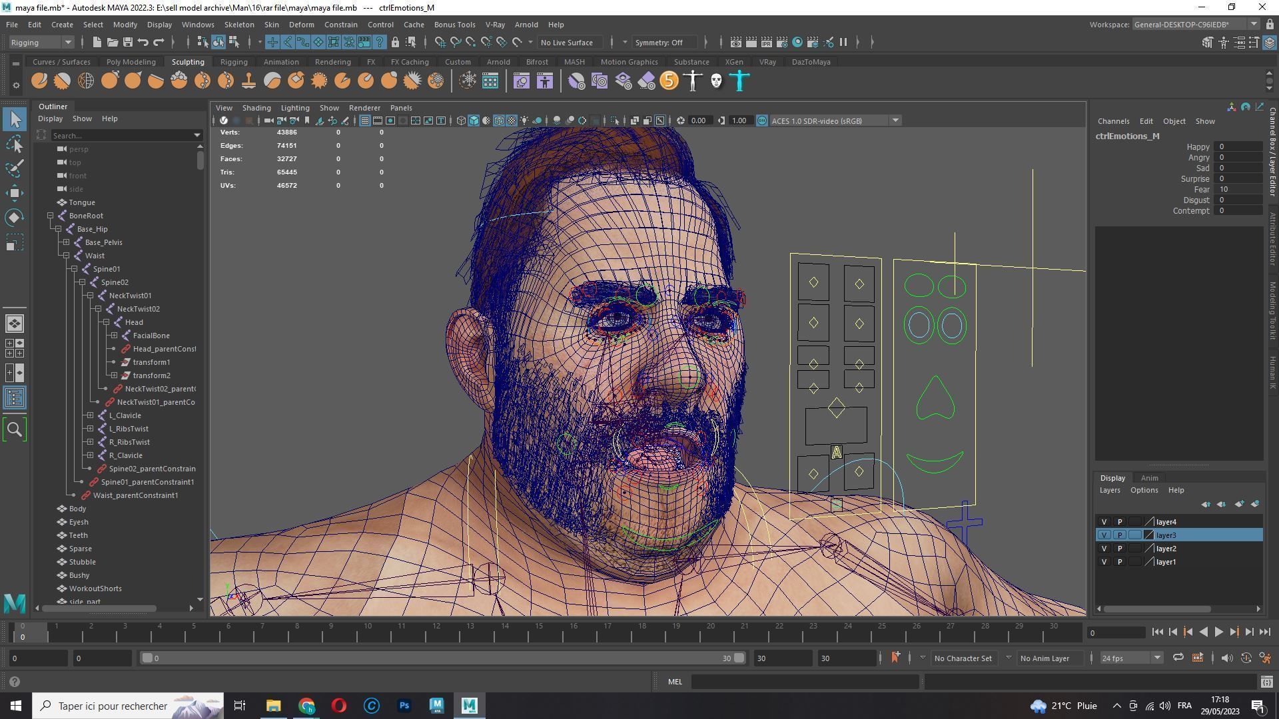Switch to the Poly Modeling shelf tab
1279x719 pixels.
tap(131, 61)
